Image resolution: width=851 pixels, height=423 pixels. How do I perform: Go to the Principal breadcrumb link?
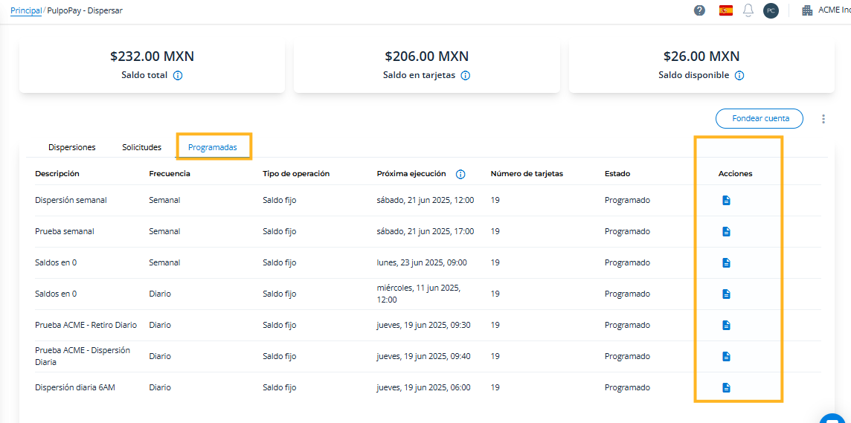point(26,10)
